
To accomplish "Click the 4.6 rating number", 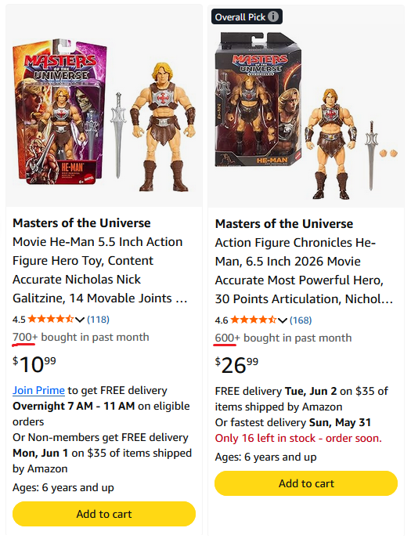I will 222,320.
